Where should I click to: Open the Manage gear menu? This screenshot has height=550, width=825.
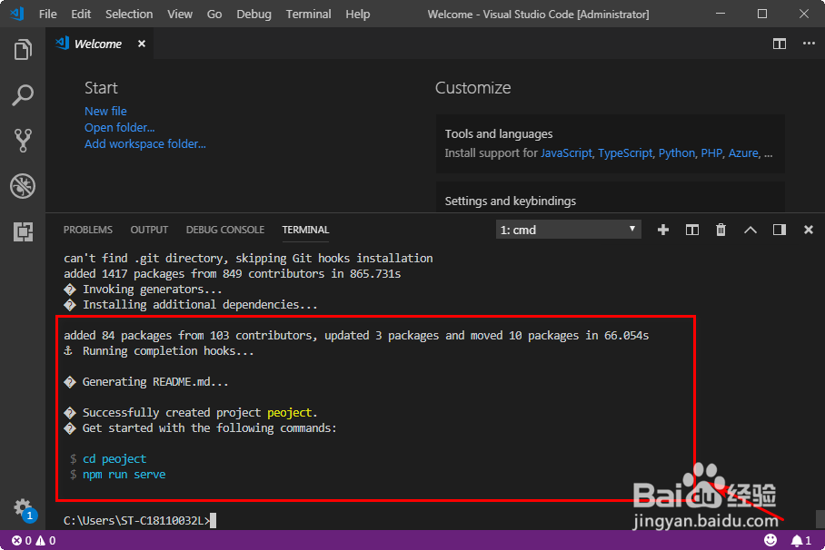(23, 508)
